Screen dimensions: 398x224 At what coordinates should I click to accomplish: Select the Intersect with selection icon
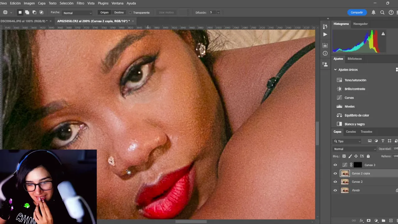(41, 12)
